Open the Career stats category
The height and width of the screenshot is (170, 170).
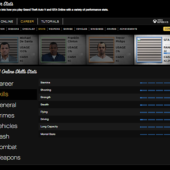[7, 84]
